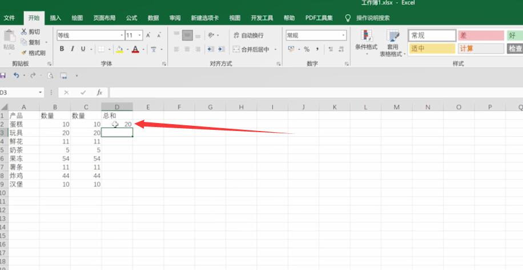The width and height of the screenshot is (523, 270).
Task: Open the font size 11 dropdown
Action: point(140,35)
